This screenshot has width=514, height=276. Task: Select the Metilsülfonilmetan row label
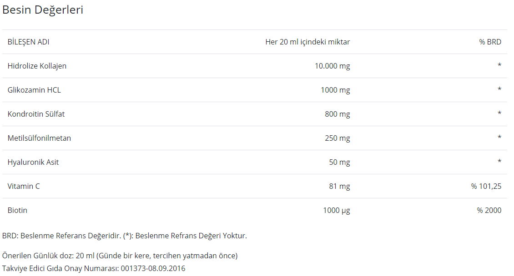(x=39, y=138)
